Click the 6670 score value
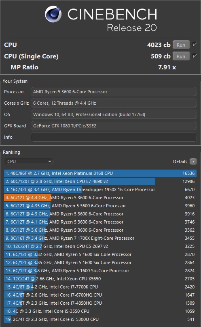Screen dimensions: 201x327 point(190,189)
